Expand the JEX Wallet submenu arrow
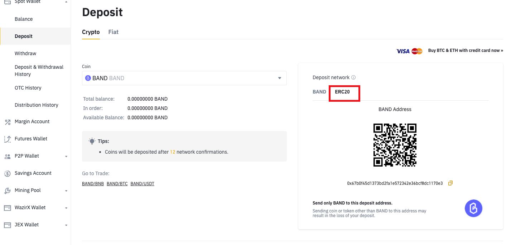The image size is (511, 245). 66,225
